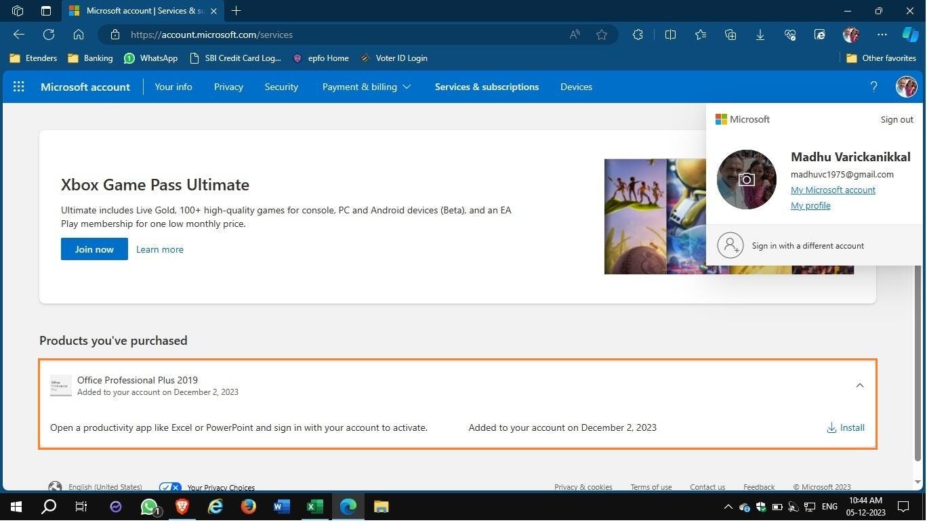927x525 pixels.
Task: Add page to favorites star icon
Action: point(602,35)
